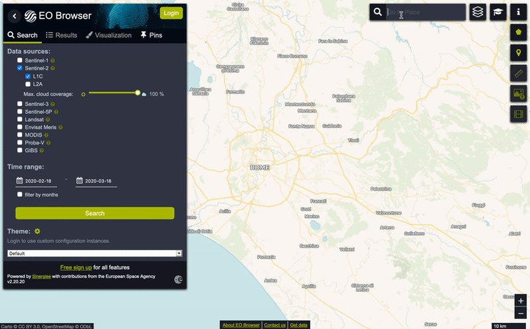The width and height of the screenshot is (530, 329).
Task: Enable the Landsat checkbox
Action: tap(20, 119)
